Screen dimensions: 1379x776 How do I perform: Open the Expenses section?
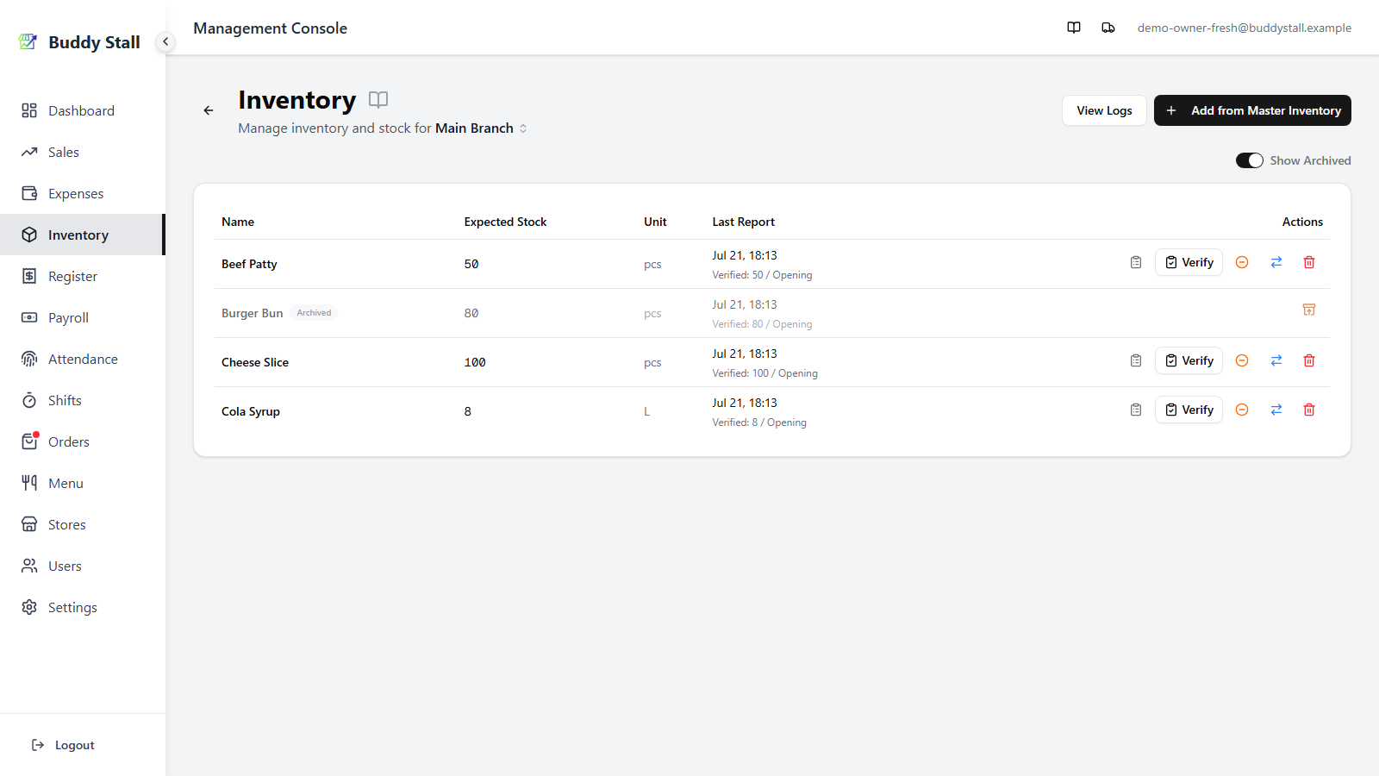click(x=82, y=193)
